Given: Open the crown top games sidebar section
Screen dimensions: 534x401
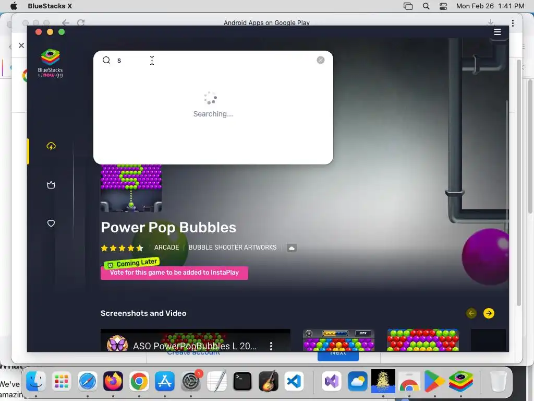Looking at the screenshot, I should 51,185.
